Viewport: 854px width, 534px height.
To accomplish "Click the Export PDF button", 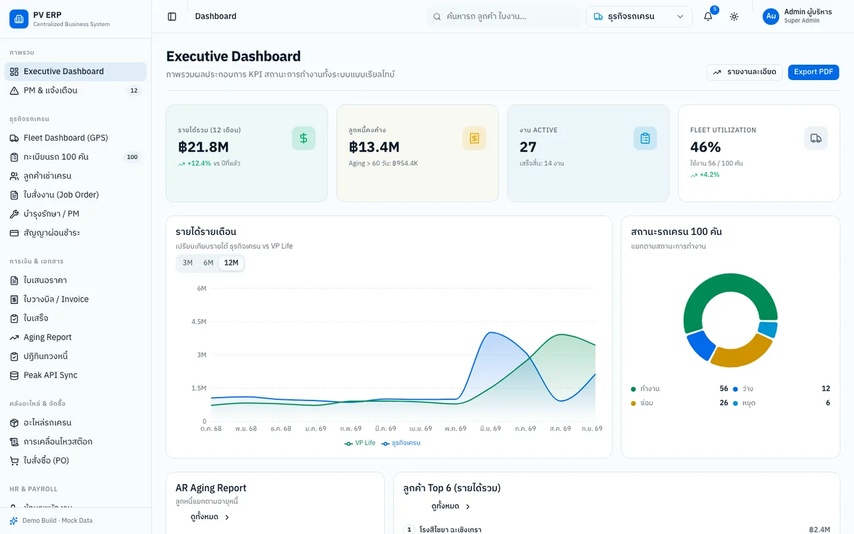I will (x=813, y=72).
